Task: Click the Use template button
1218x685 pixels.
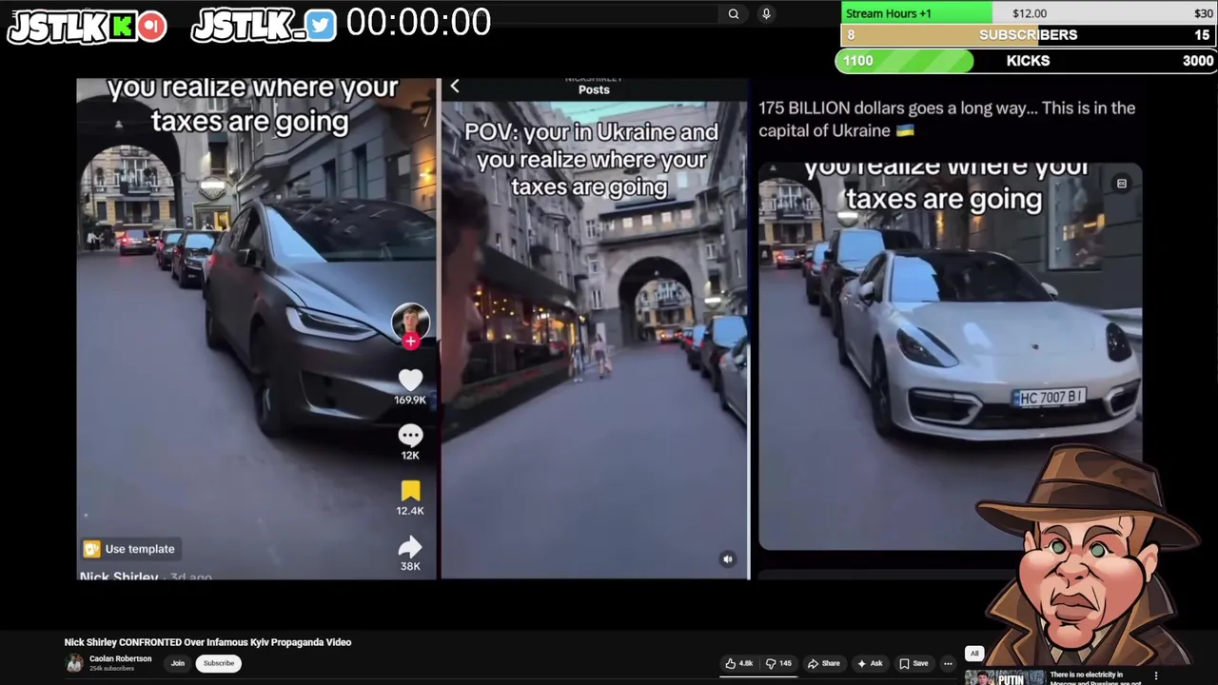Action: (x=129, y=549)
